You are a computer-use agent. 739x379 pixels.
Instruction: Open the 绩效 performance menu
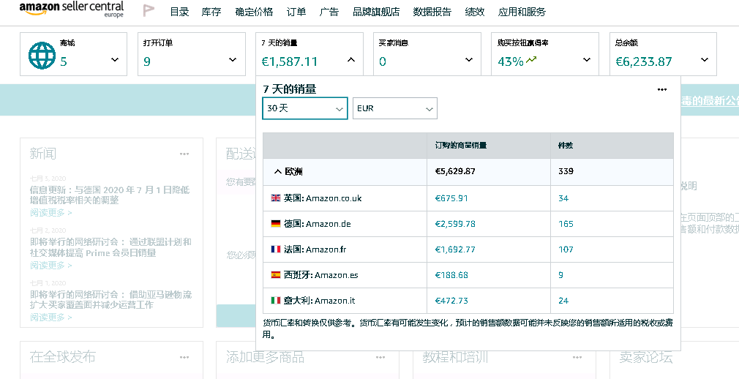[475, 12]
